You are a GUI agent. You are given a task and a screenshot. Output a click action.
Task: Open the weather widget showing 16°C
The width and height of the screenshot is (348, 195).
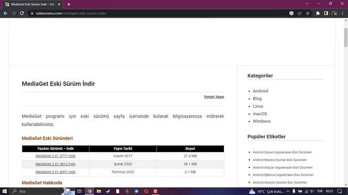(266, 191)
